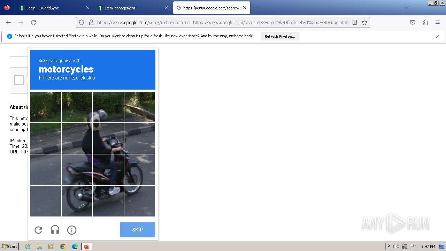The image size is (446, 251).
Task: Open Firefox application menu
Action: tap(438, 22)
